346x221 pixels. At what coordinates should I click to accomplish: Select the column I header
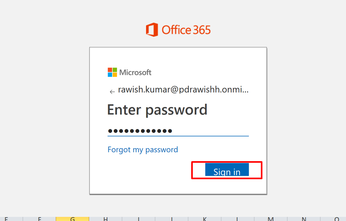pos(139,219)
